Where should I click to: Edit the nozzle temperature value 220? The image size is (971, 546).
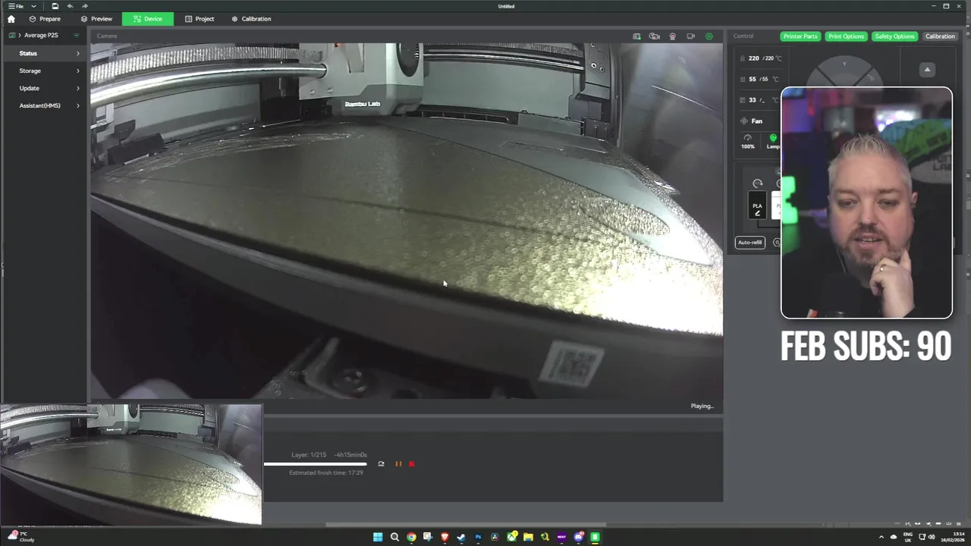tap(753, 58)
